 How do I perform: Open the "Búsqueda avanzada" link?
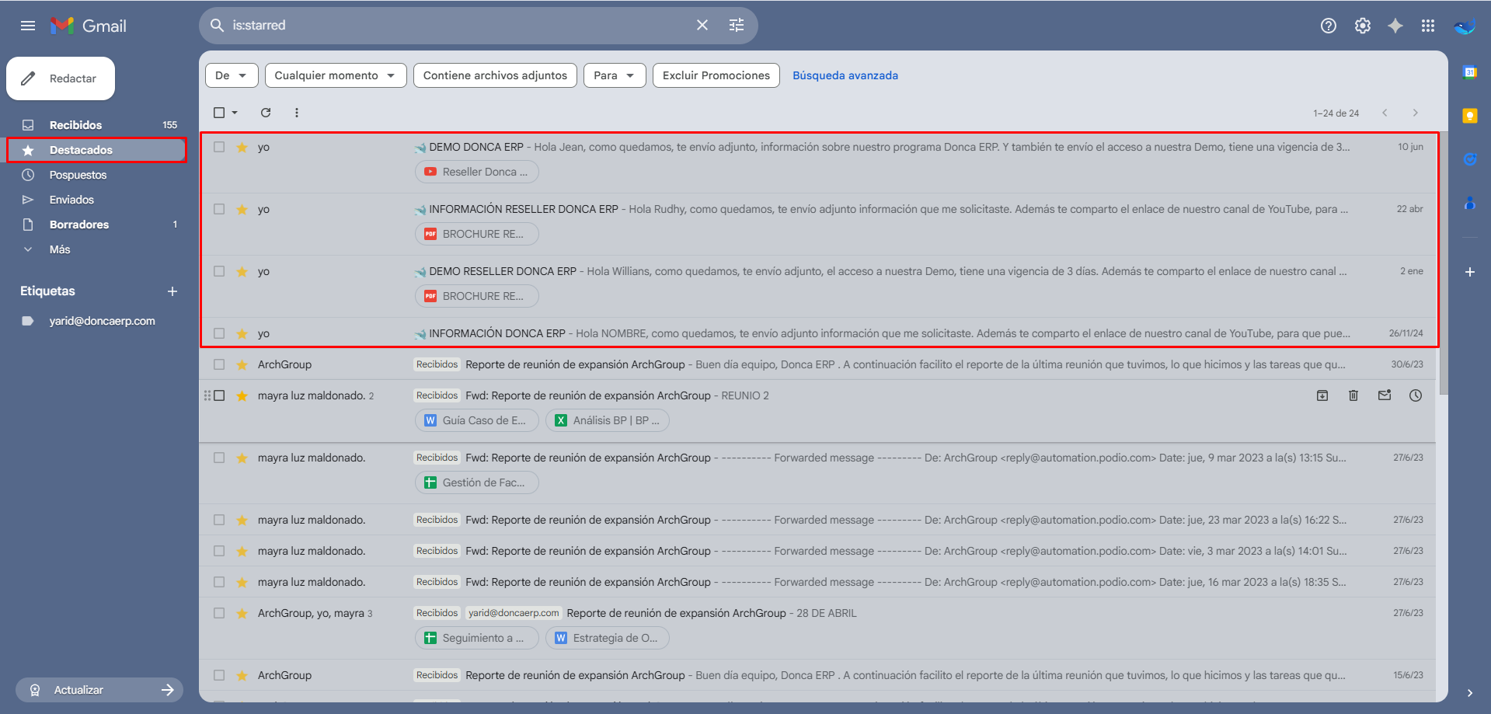845,75
